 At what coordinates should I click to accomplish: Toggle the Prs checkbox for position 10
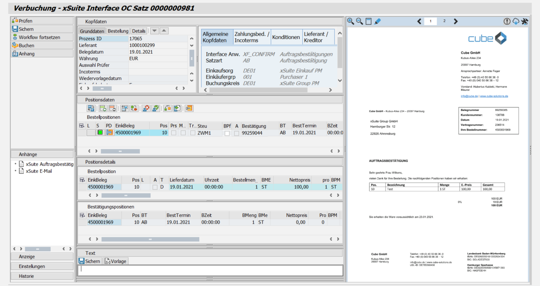(174, 133)
